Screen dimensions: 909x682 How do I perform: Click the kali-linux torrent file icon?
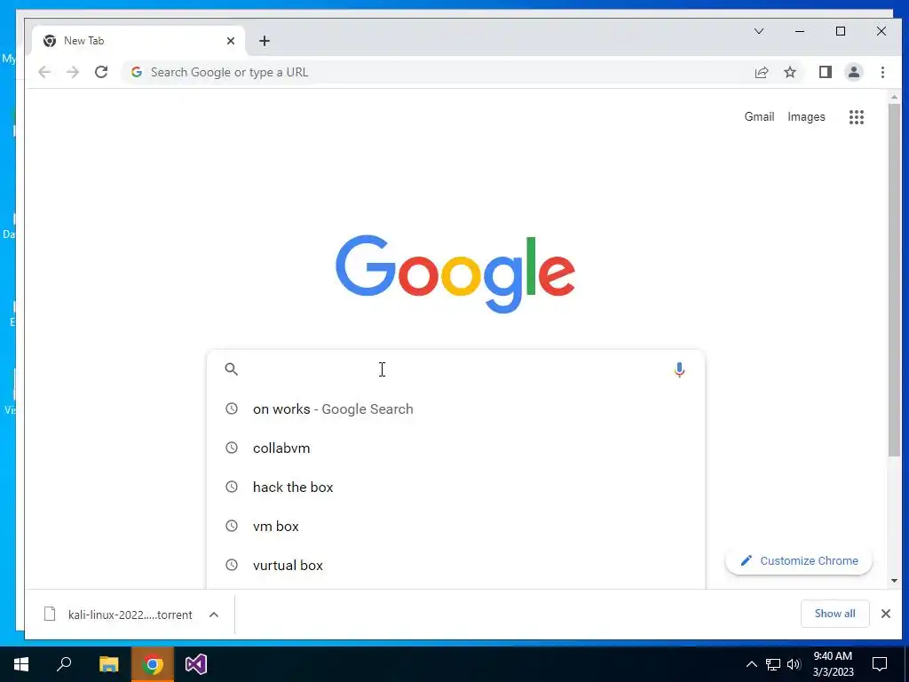coord(50,614)
